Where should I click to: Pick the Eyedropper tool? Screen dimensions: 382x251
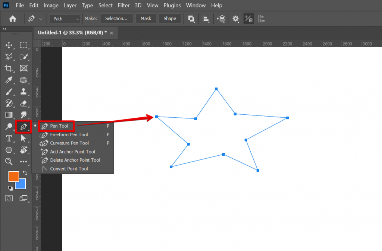point(9,80)
